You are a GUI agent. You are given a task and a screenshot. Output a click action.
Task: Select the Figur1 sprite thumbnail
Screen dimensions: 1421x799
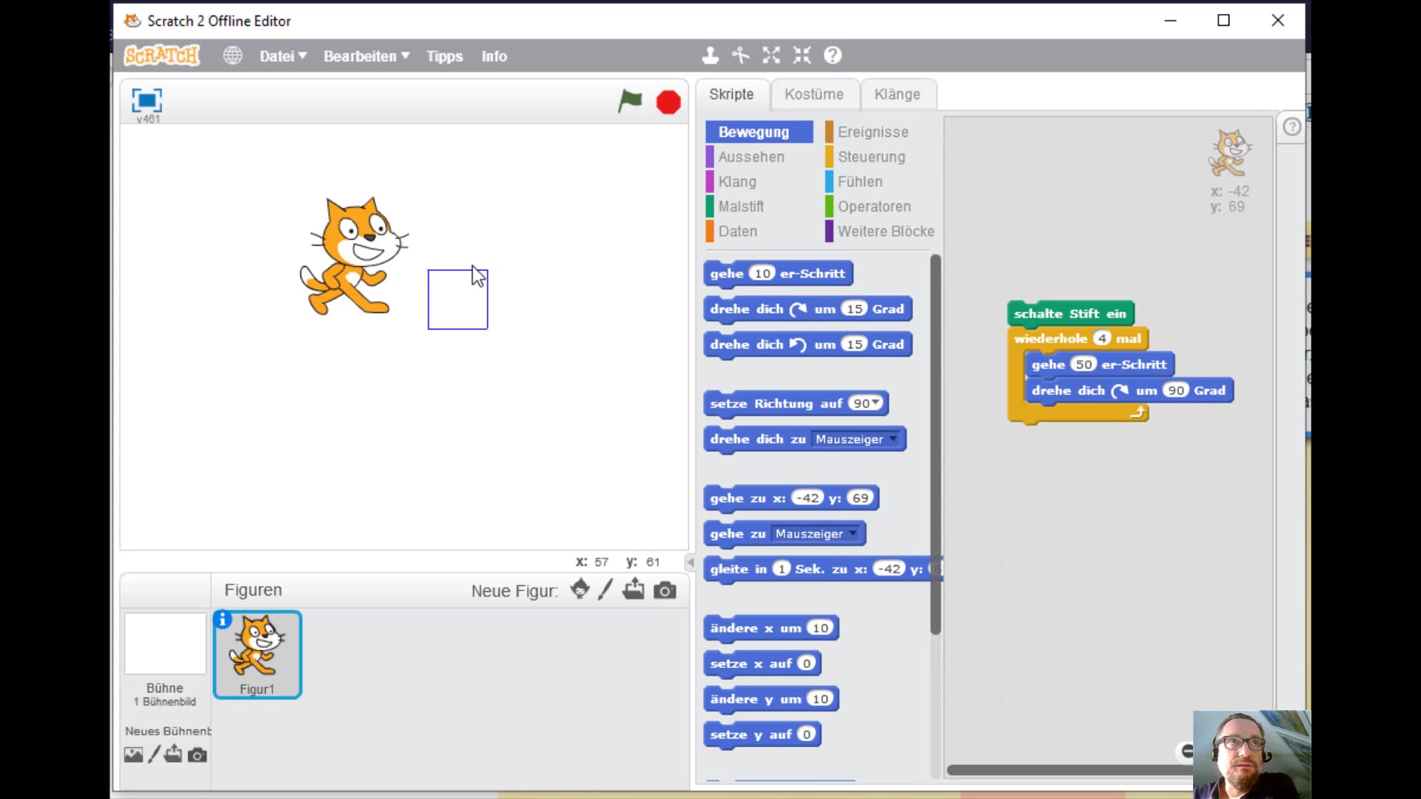[257, 651]
